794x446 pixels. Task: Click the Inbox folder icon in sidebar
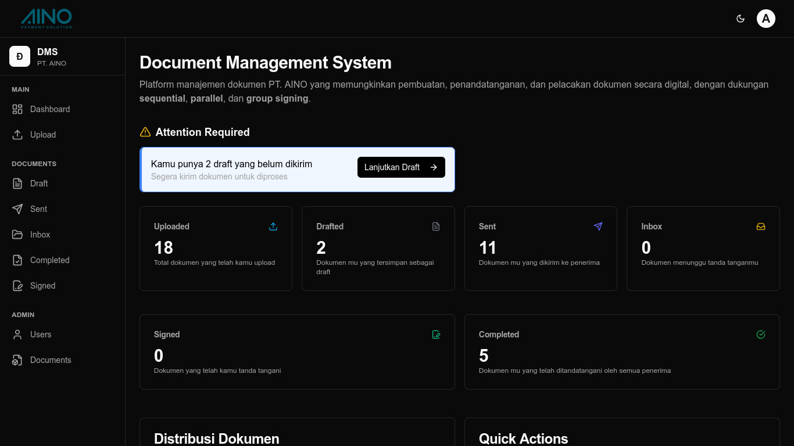(x=17, y=234)
